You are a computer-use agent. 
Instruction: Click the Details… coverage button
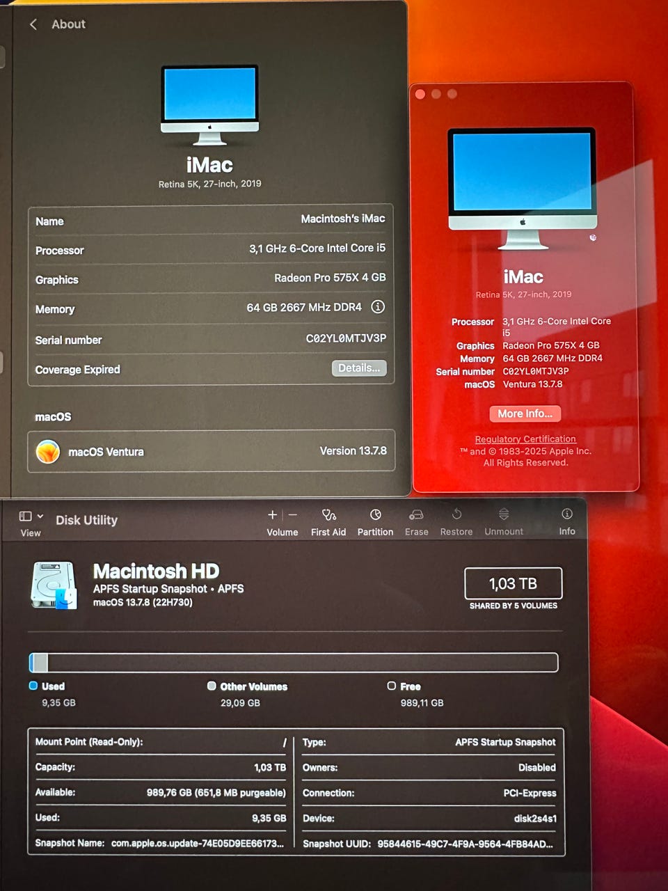tap(359, 368)
